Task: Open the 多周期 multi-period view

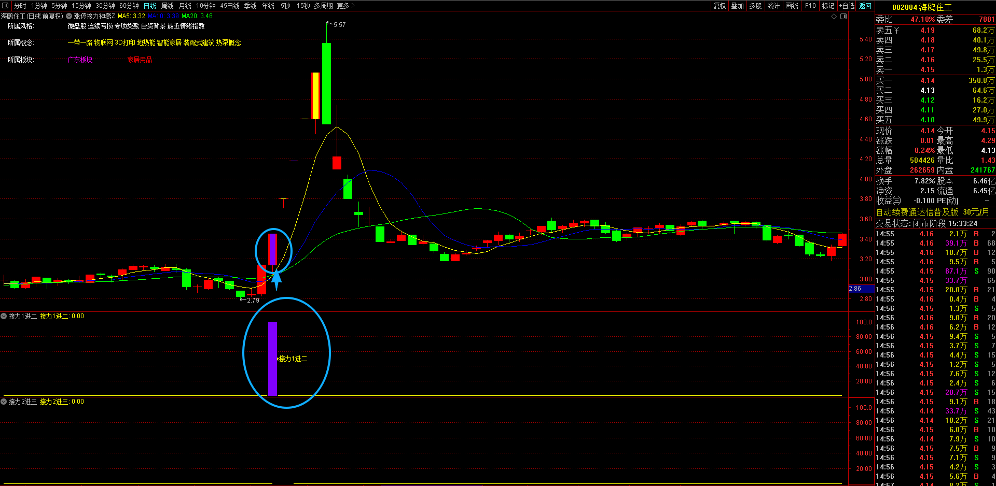Action: point(323,6)
